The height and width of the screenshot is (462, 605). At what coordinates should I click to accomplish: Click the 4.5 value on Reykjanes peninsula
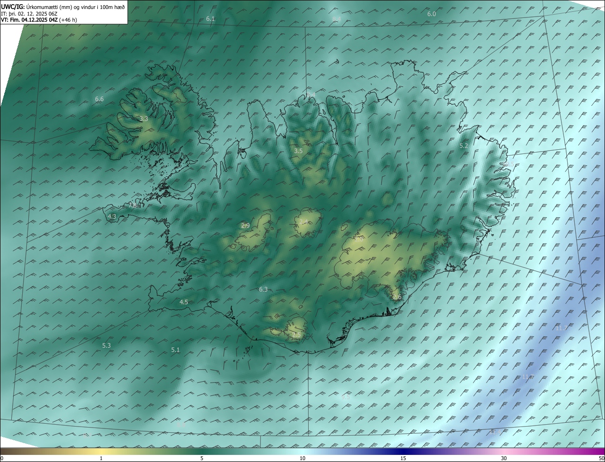click(184, 302)
